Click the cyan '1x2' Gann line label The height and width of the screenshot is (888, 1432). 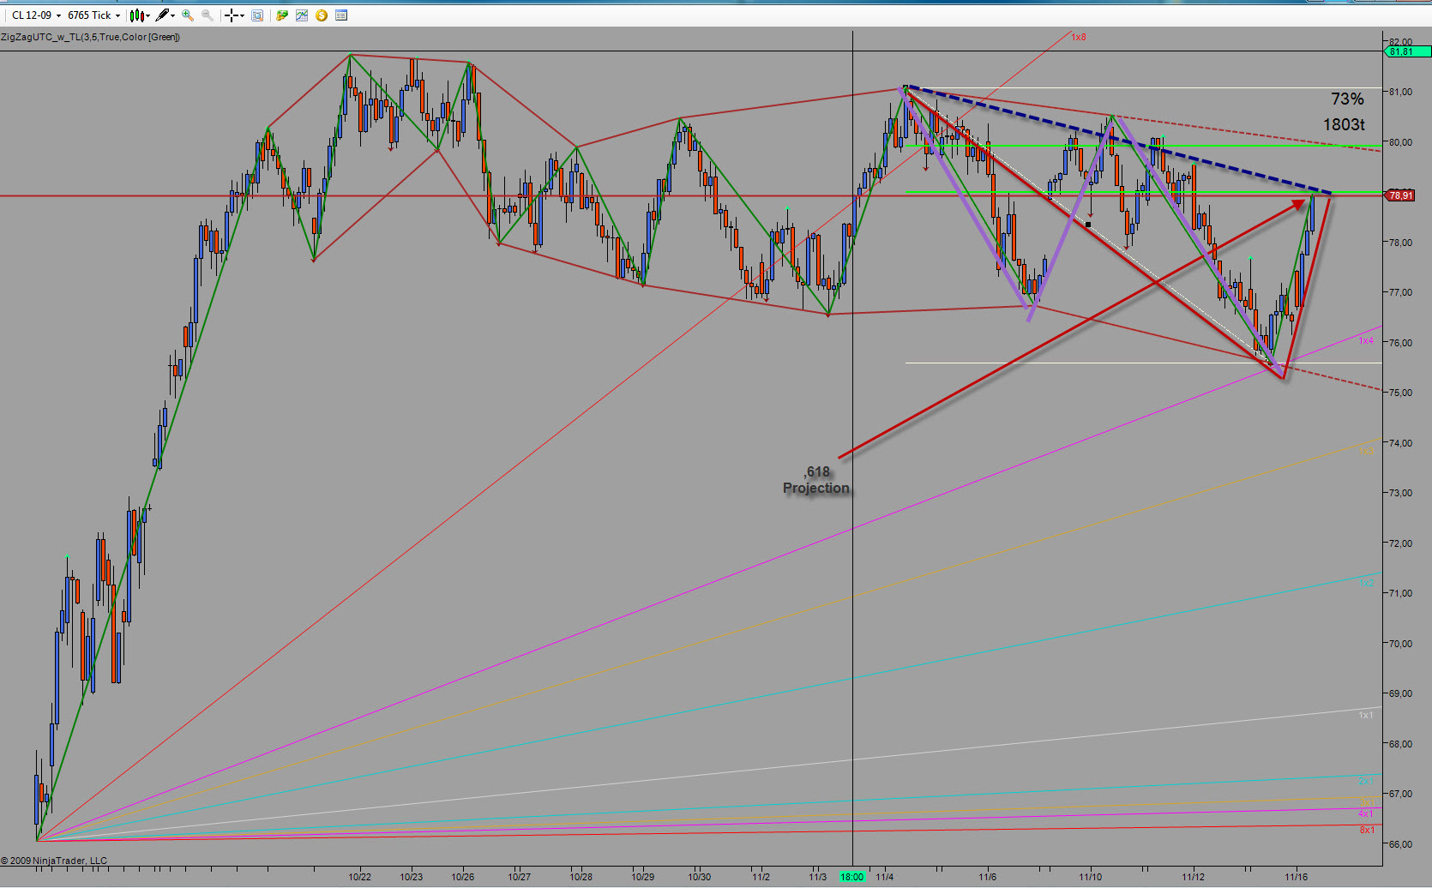[1366, 583]
